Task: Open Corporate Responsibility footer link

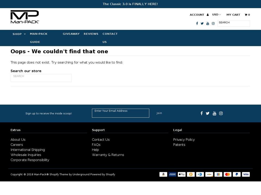Action: tap(30, 160)
